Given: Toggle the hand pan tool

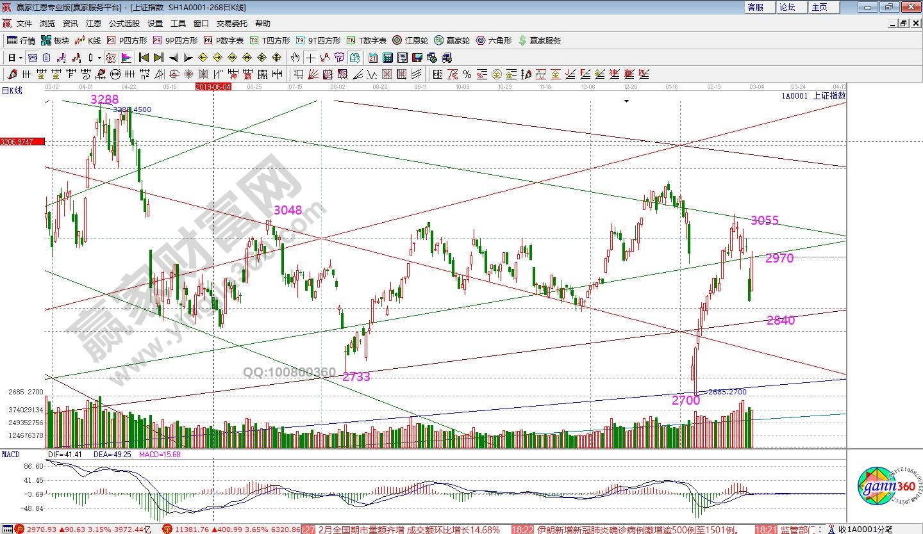Looking at the screenshot, I should [295, 58].
